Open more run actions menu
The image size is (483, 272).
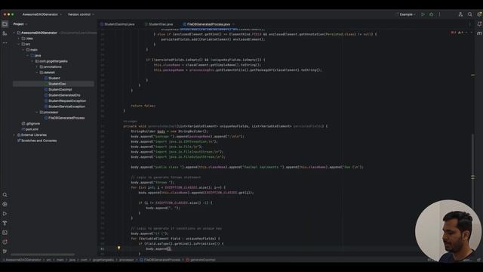[439, 14]
